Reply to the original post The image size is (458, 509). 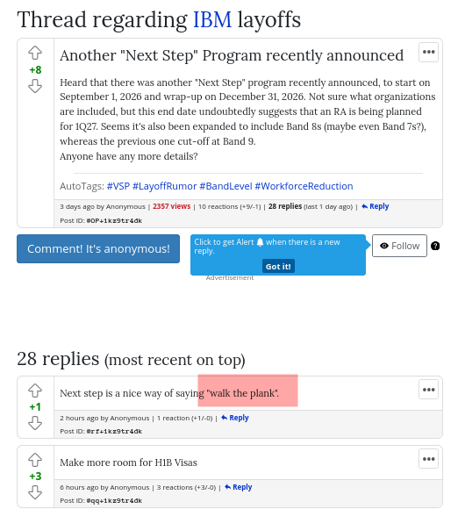click(x=376, y=206)
